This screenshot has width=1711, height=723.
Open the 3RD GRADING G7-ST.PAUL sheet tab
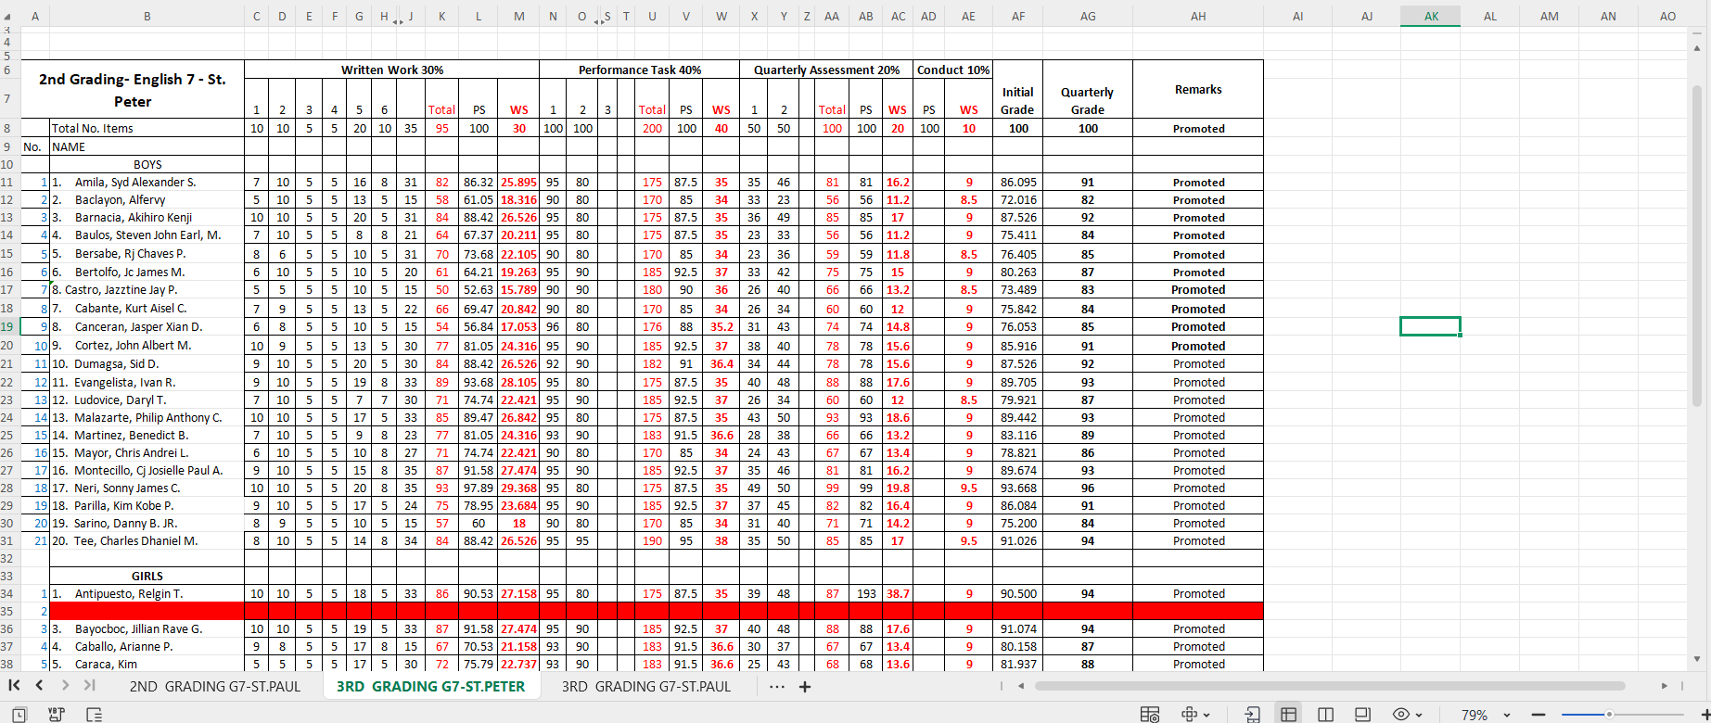click(646, 687)
